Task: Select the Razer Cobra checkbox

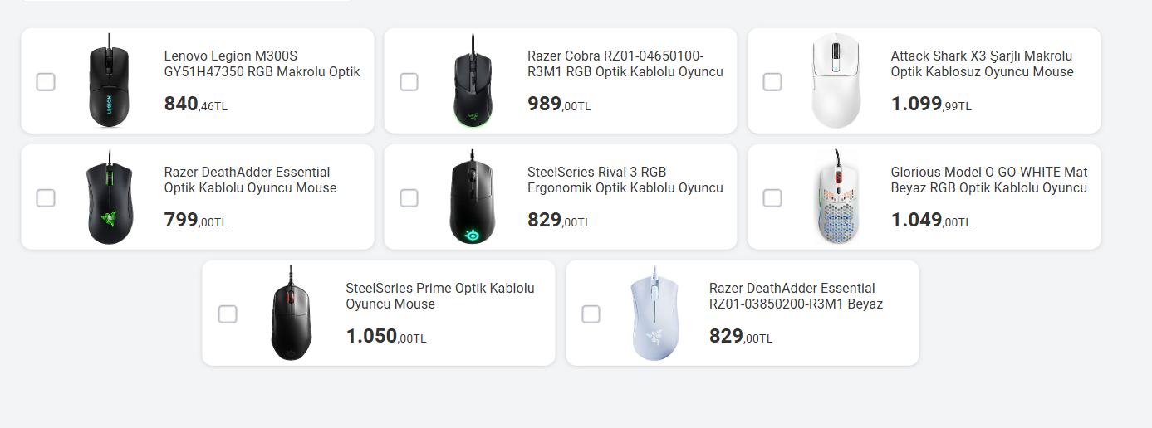Action: point(409,81)
